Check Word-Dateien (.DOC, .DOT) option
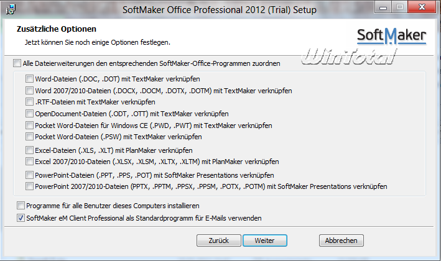The image size is (441, 261). tap(30, 79)
